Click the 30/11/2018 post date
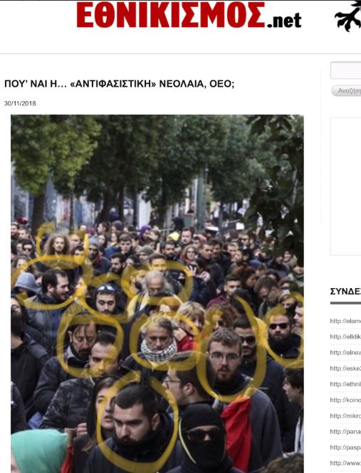This screenshot has width=361, height=473. (x=20, y=103)
